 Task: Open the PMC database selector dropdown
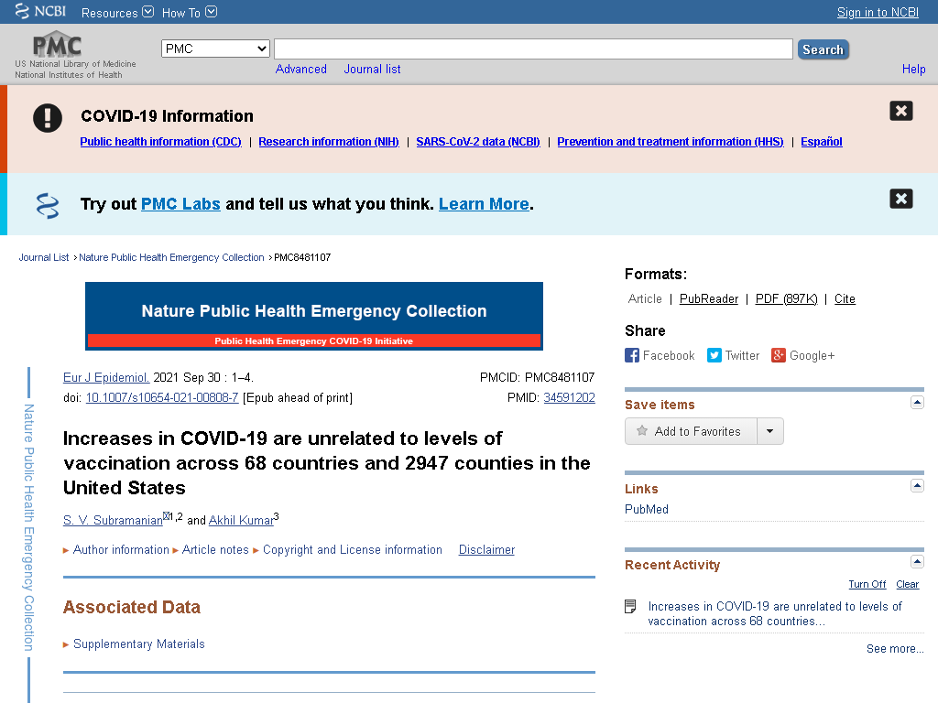click(215, 49)
